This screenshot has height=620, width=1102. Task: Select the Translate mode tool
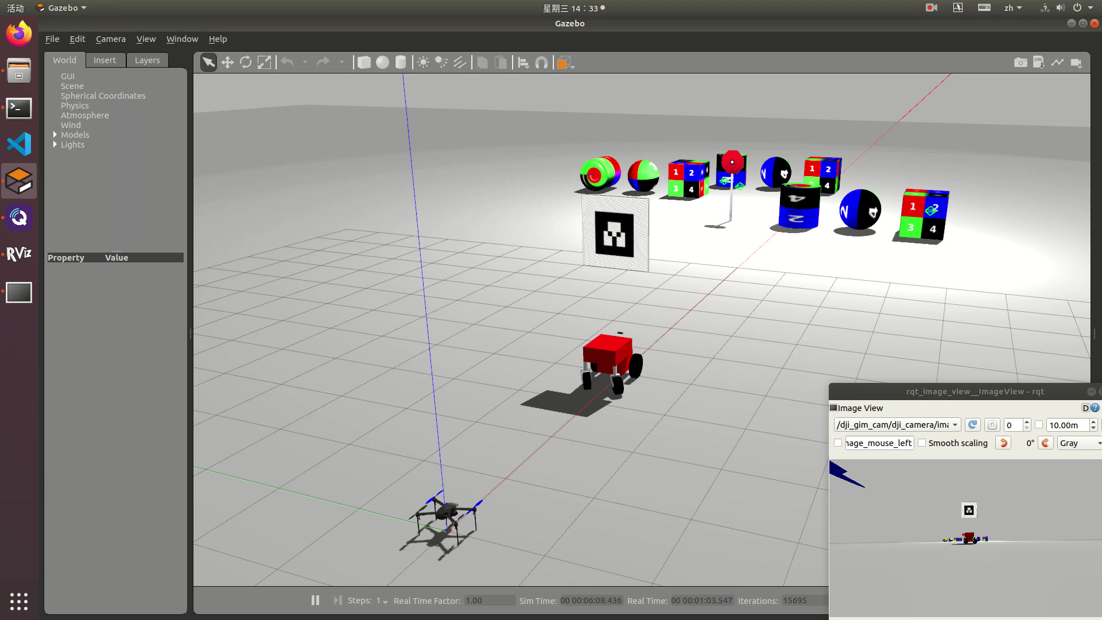[x=227, y=63]
